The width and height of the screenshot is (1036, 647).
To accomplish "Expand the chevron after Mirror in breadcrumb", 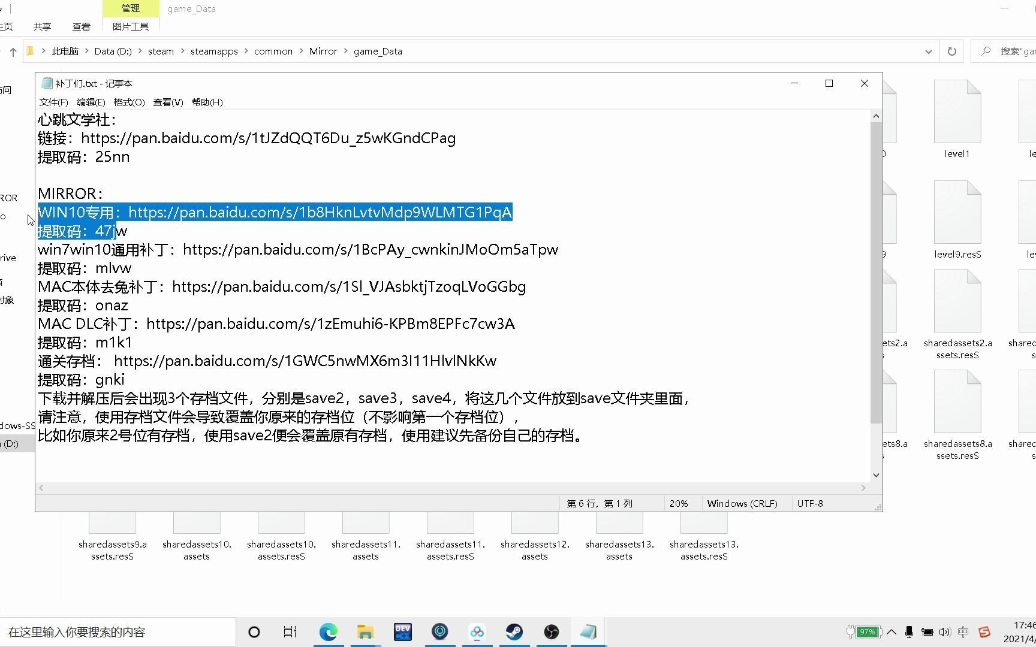I will pos(346,52).
